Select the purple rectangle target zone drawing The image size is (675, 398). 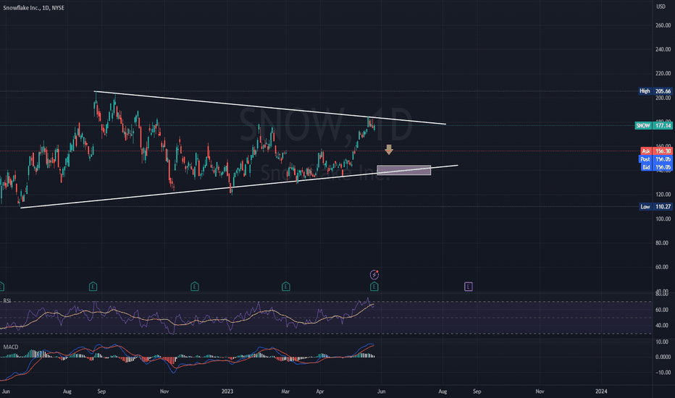(404, 170)
